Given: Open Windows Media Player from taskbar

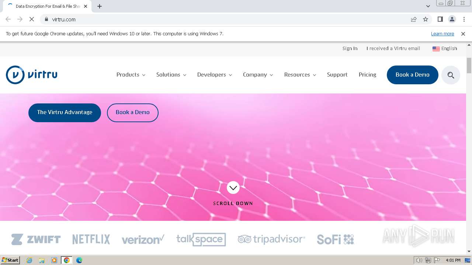Looking at the screenshot, I should tap(54, 260).
